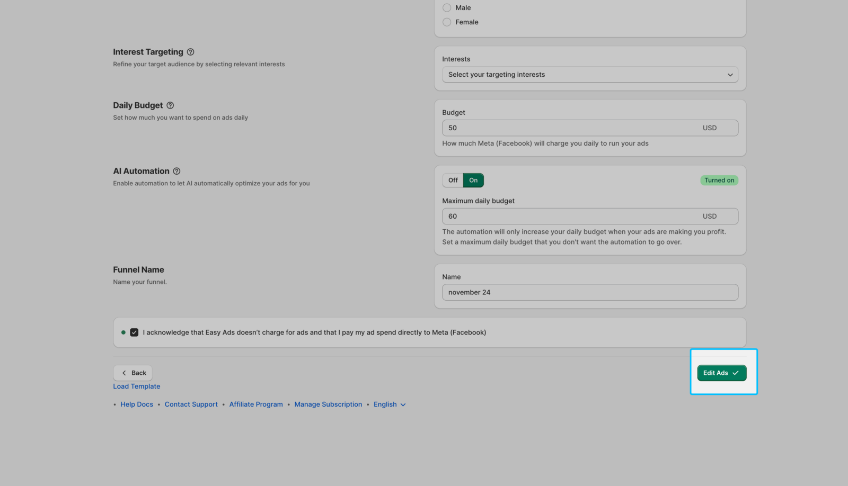Select the Female gender radio button
The height and width of the screenshot is (486, 848).
pos(447,22)
